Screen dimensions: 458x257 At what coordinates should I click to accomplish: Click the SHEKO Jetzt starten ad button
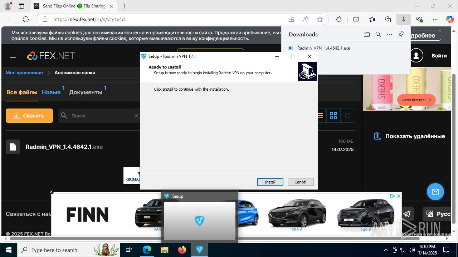[x=416, y=100]
